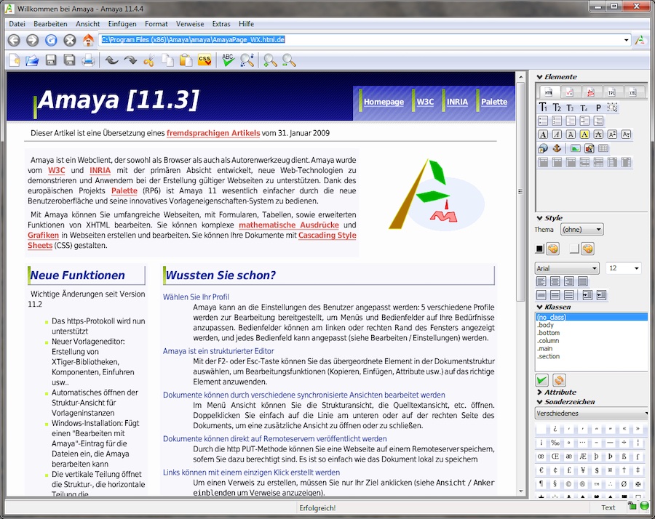Apply selected class with green checkmark
The image size is (655, 519).
pos(542,380)
